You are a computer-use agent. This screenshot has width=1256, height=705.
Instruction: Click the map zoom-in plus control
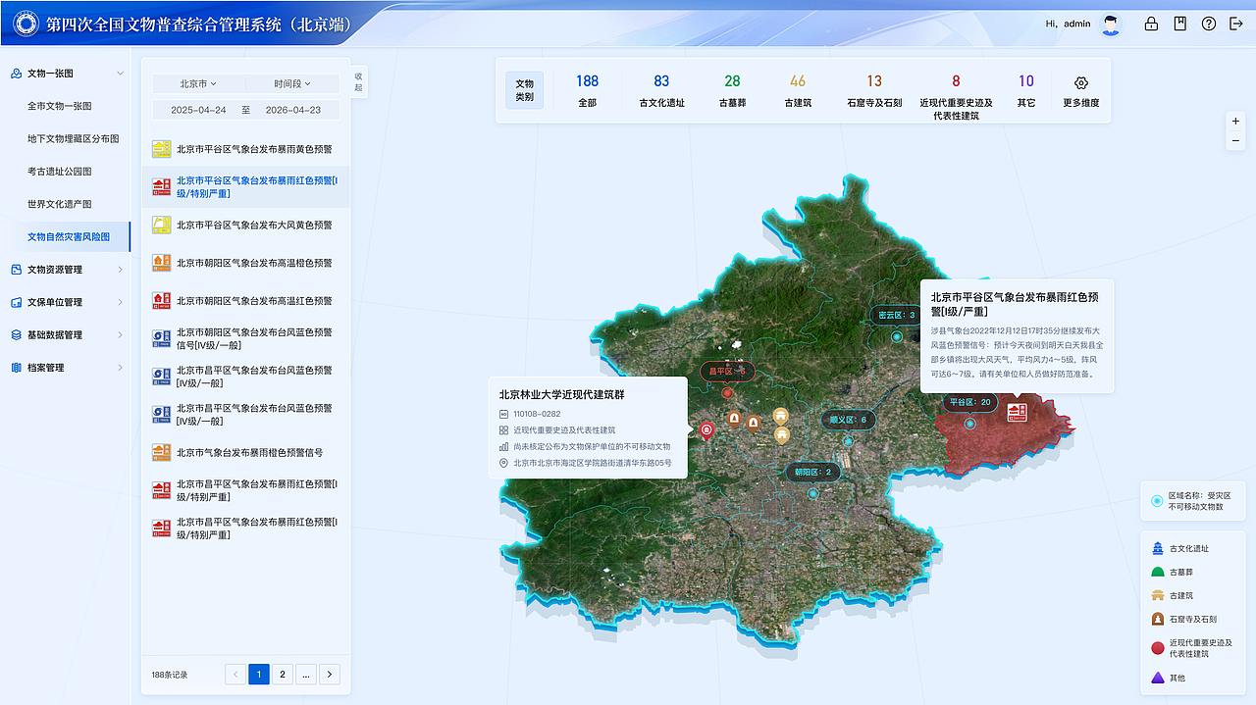[x=1235, y=121]
